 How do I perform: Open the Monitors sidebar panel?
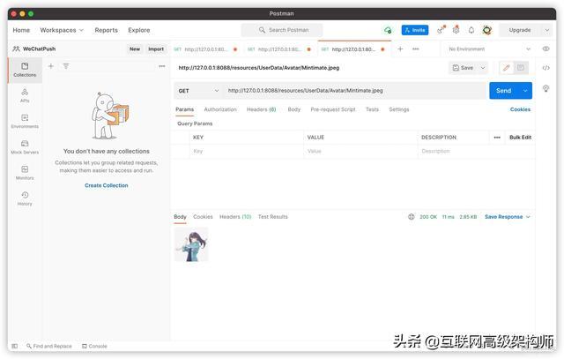[25, 173]
